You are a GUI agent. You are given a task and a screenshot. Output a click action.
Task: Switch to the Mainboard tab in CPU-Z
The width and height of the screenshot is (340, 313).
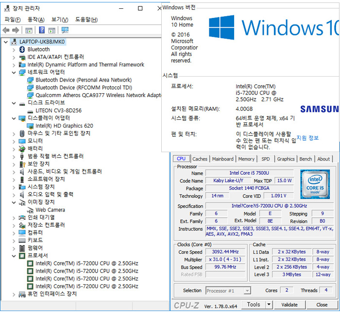[223, 159]
